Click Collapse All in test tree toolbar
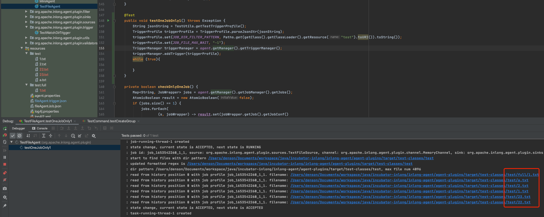 pos(51,136)
